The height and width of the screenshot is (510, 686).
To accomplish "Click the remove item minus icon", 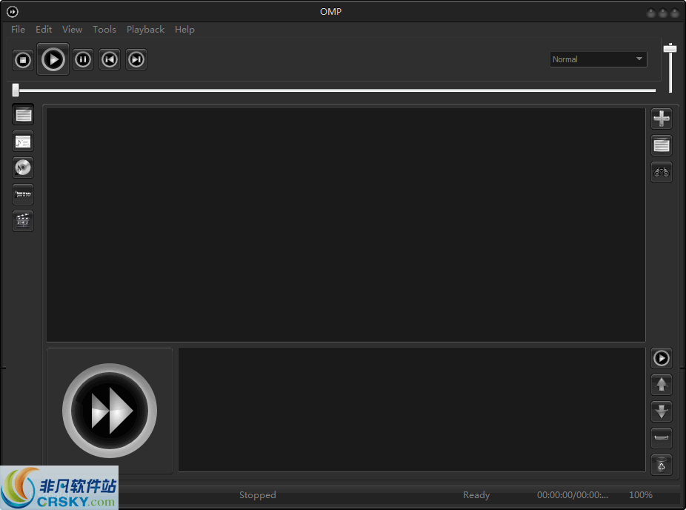I will tap(662, 438).
